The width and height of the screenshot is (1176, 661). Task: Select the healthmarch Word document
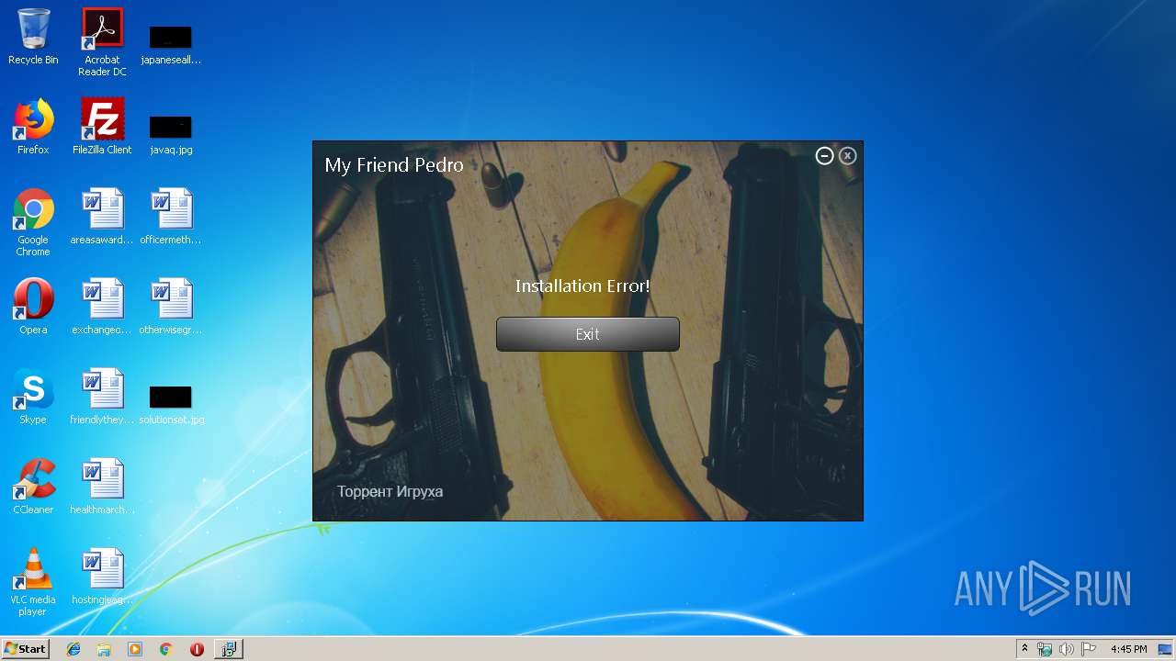pos(102,487)
